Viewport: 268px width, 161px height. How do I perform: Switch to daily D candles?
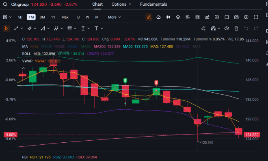[x=78, y=17]
